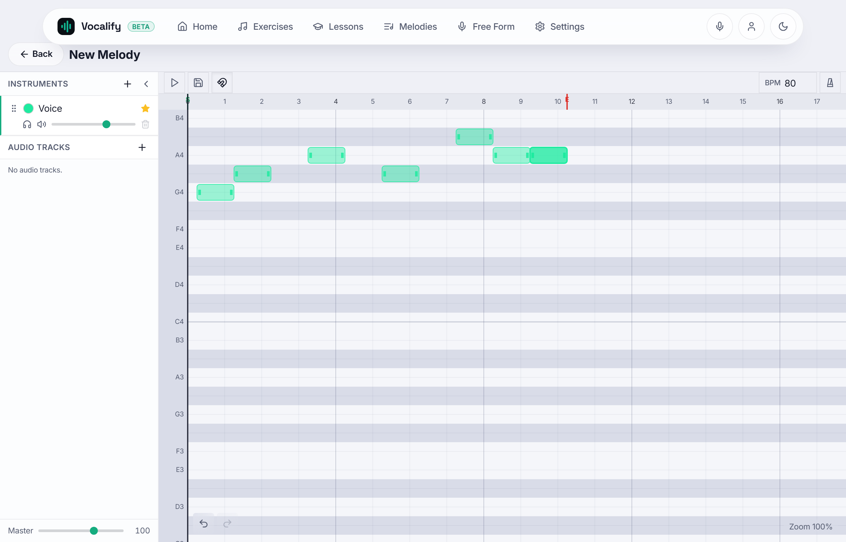The image size is (846, 542).
Task: Open Settings from navigation bar
Action: [559, 26]
